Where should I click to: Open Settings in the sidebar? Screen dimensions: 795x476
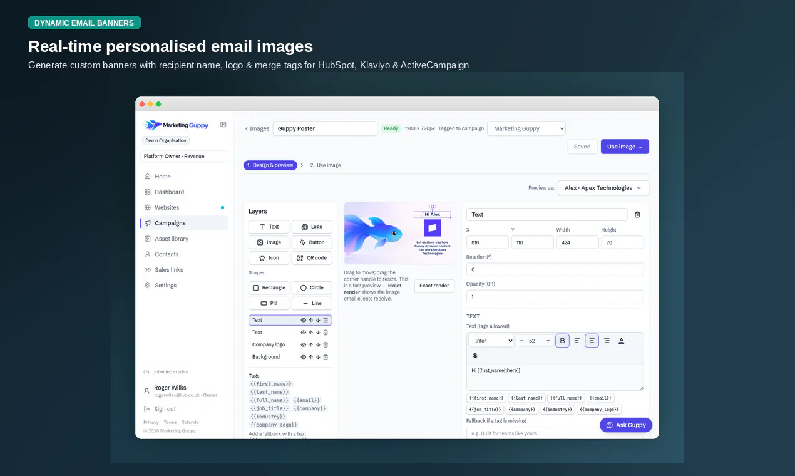(184, 286)
